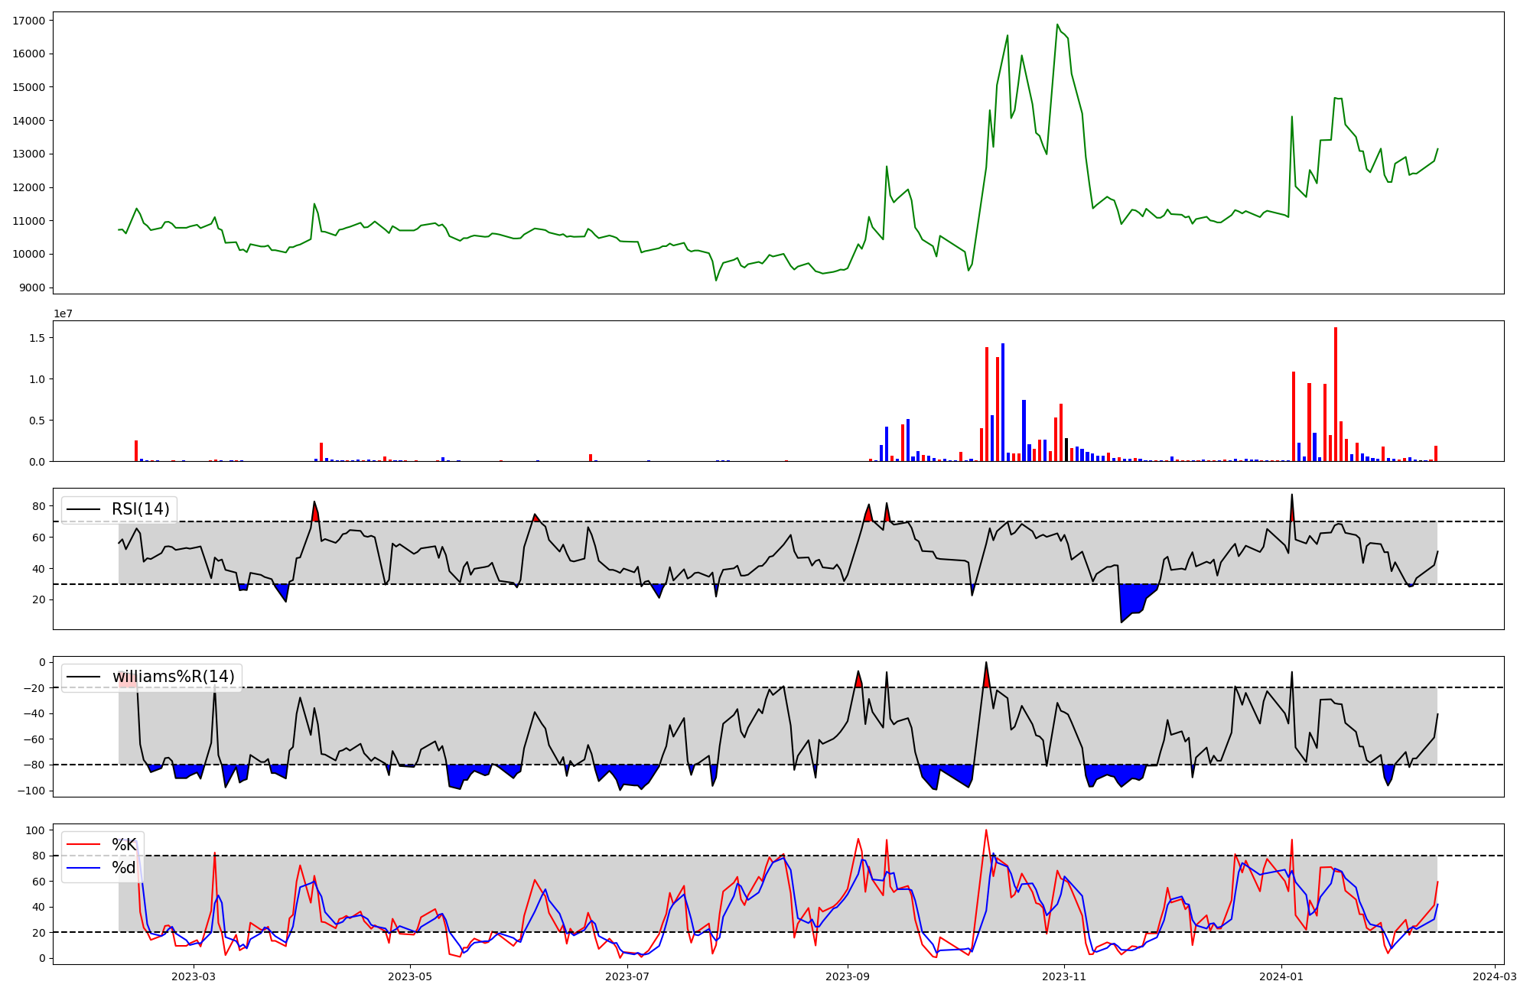Click the -100 tick on Williams %R axis

(31, 791)
